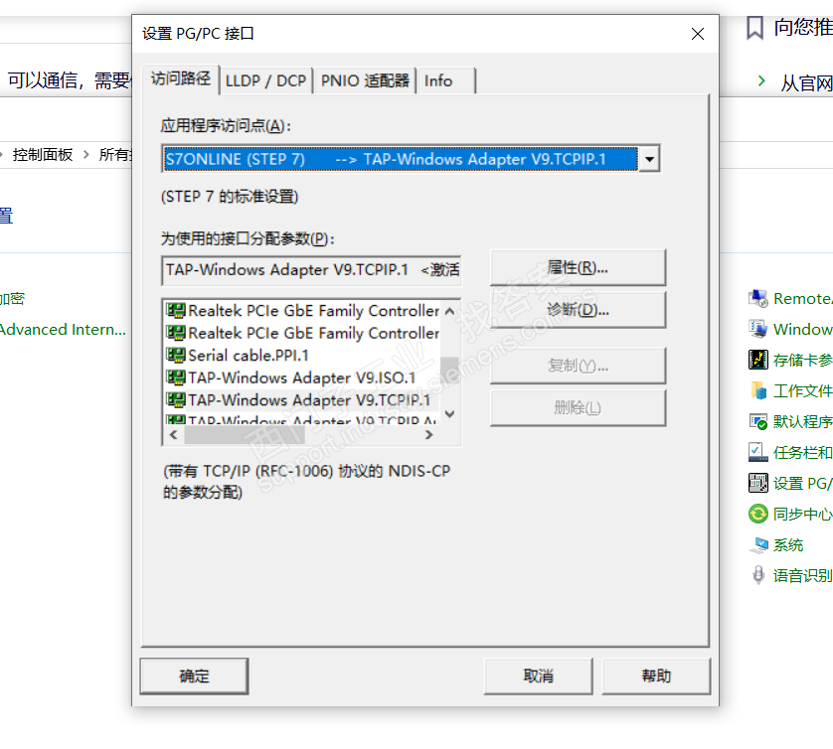
Task: Click 控制面板 in the breadcrumb bar
Action: point(43,155)
